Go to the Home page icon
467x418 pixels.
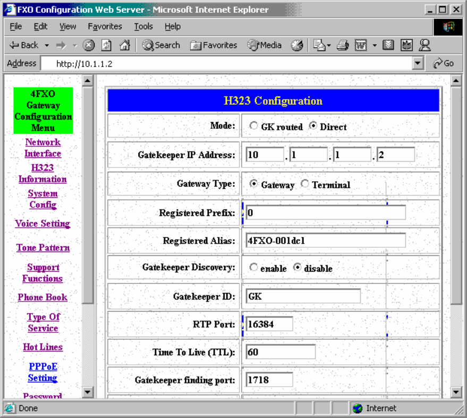124,46
